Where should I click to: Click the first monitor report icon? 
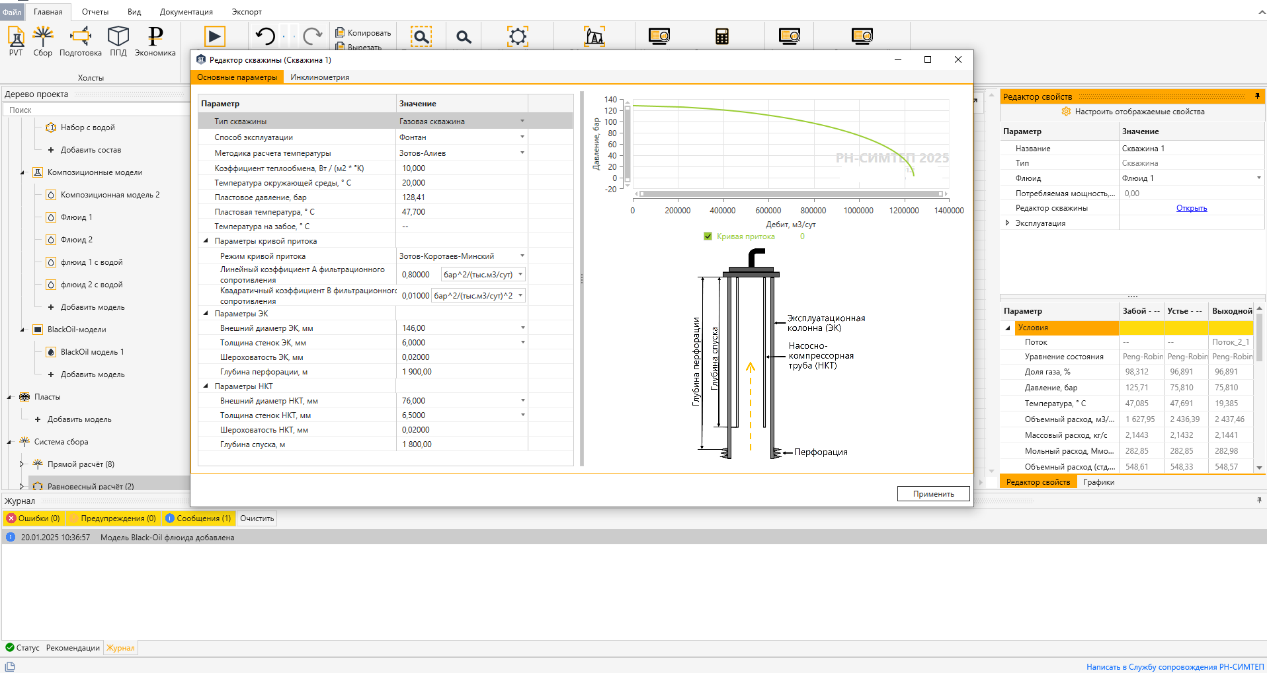[x=659, y=36]
